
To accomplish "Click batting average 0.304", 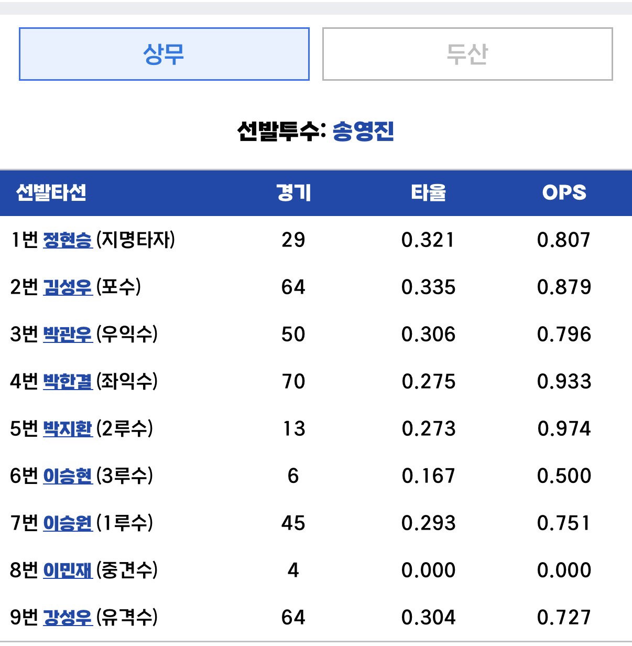I will pyautogui.click(x=429, y=617).
